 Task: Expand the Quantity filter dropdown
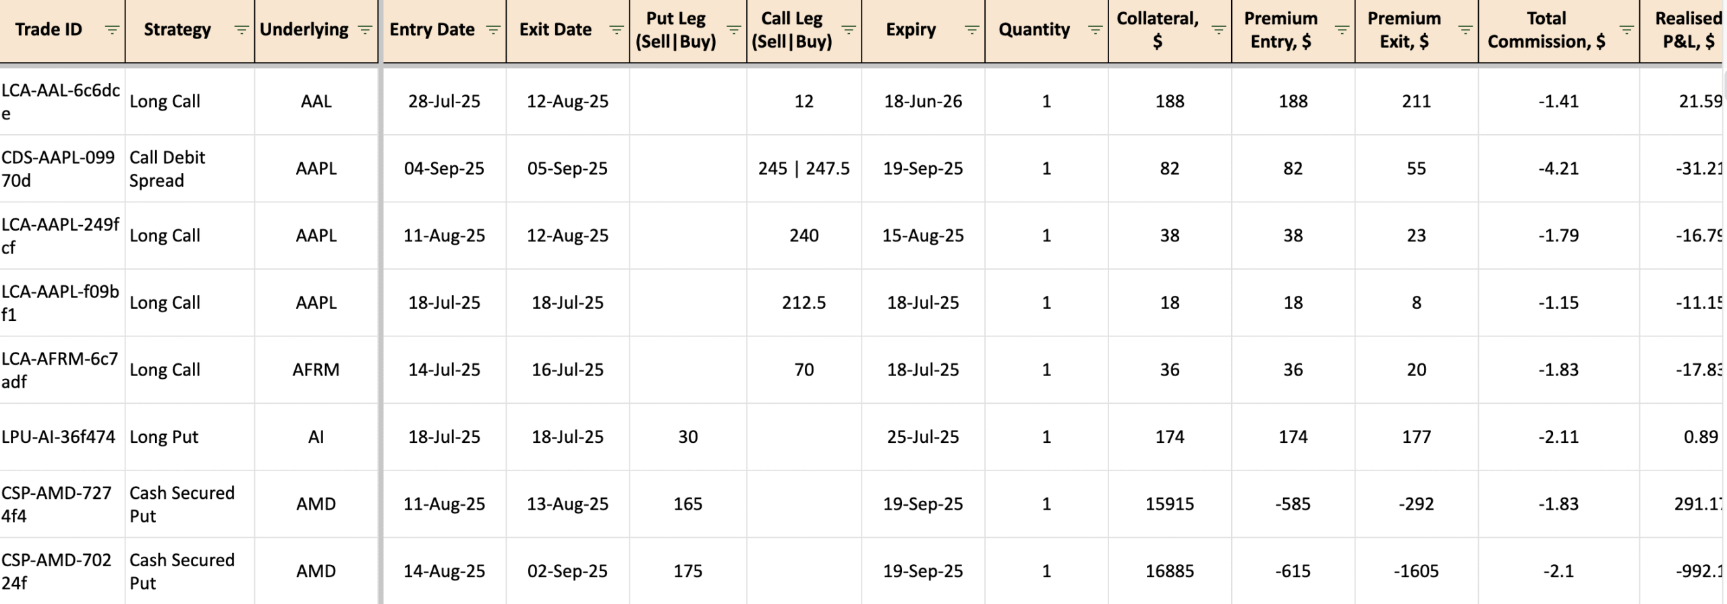(1095, 30)
